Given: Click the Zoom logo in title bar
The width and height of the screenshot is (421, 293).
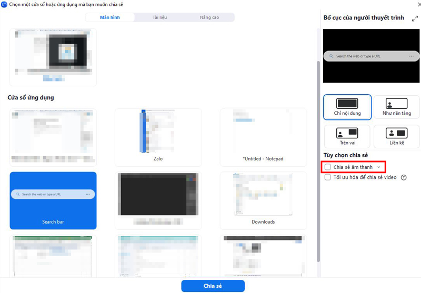Looking at the screenshot, I should coord(4,4).
